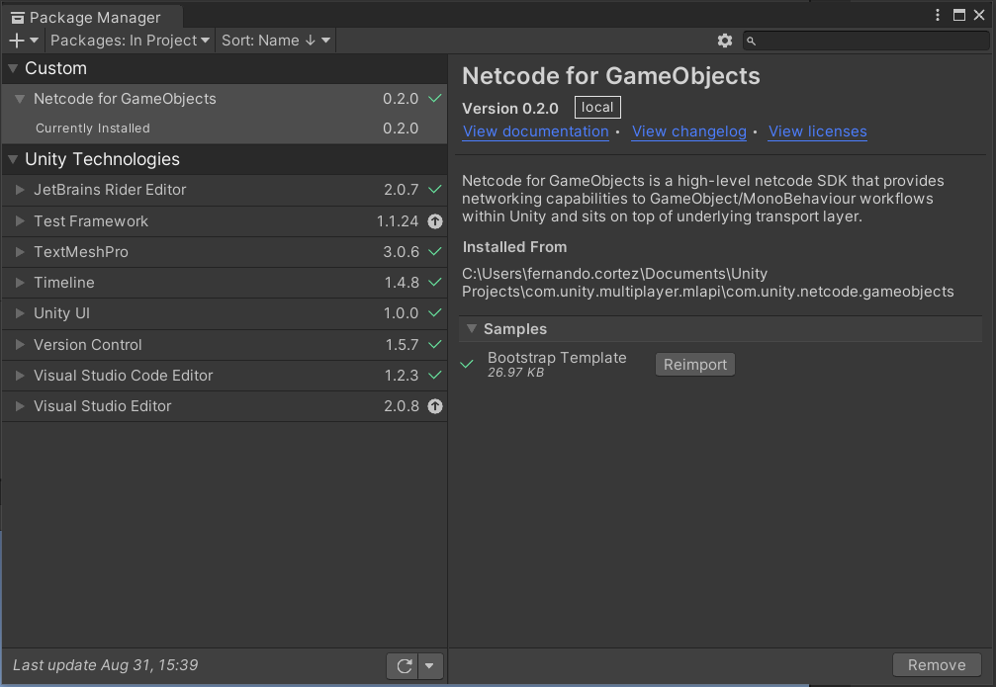Click the Visual Studio Code Editor checkmark
Image resolution: width=996 pixels, height=687 pixels.
click(x=435, y=375)
